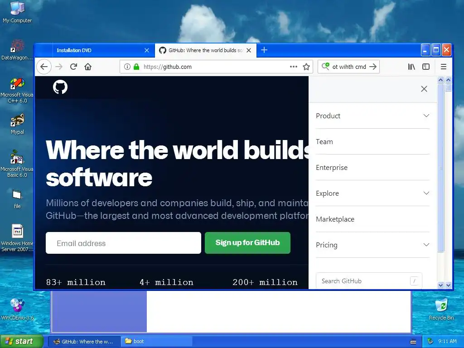Select the DataWagon desktop shortcut

17,50
